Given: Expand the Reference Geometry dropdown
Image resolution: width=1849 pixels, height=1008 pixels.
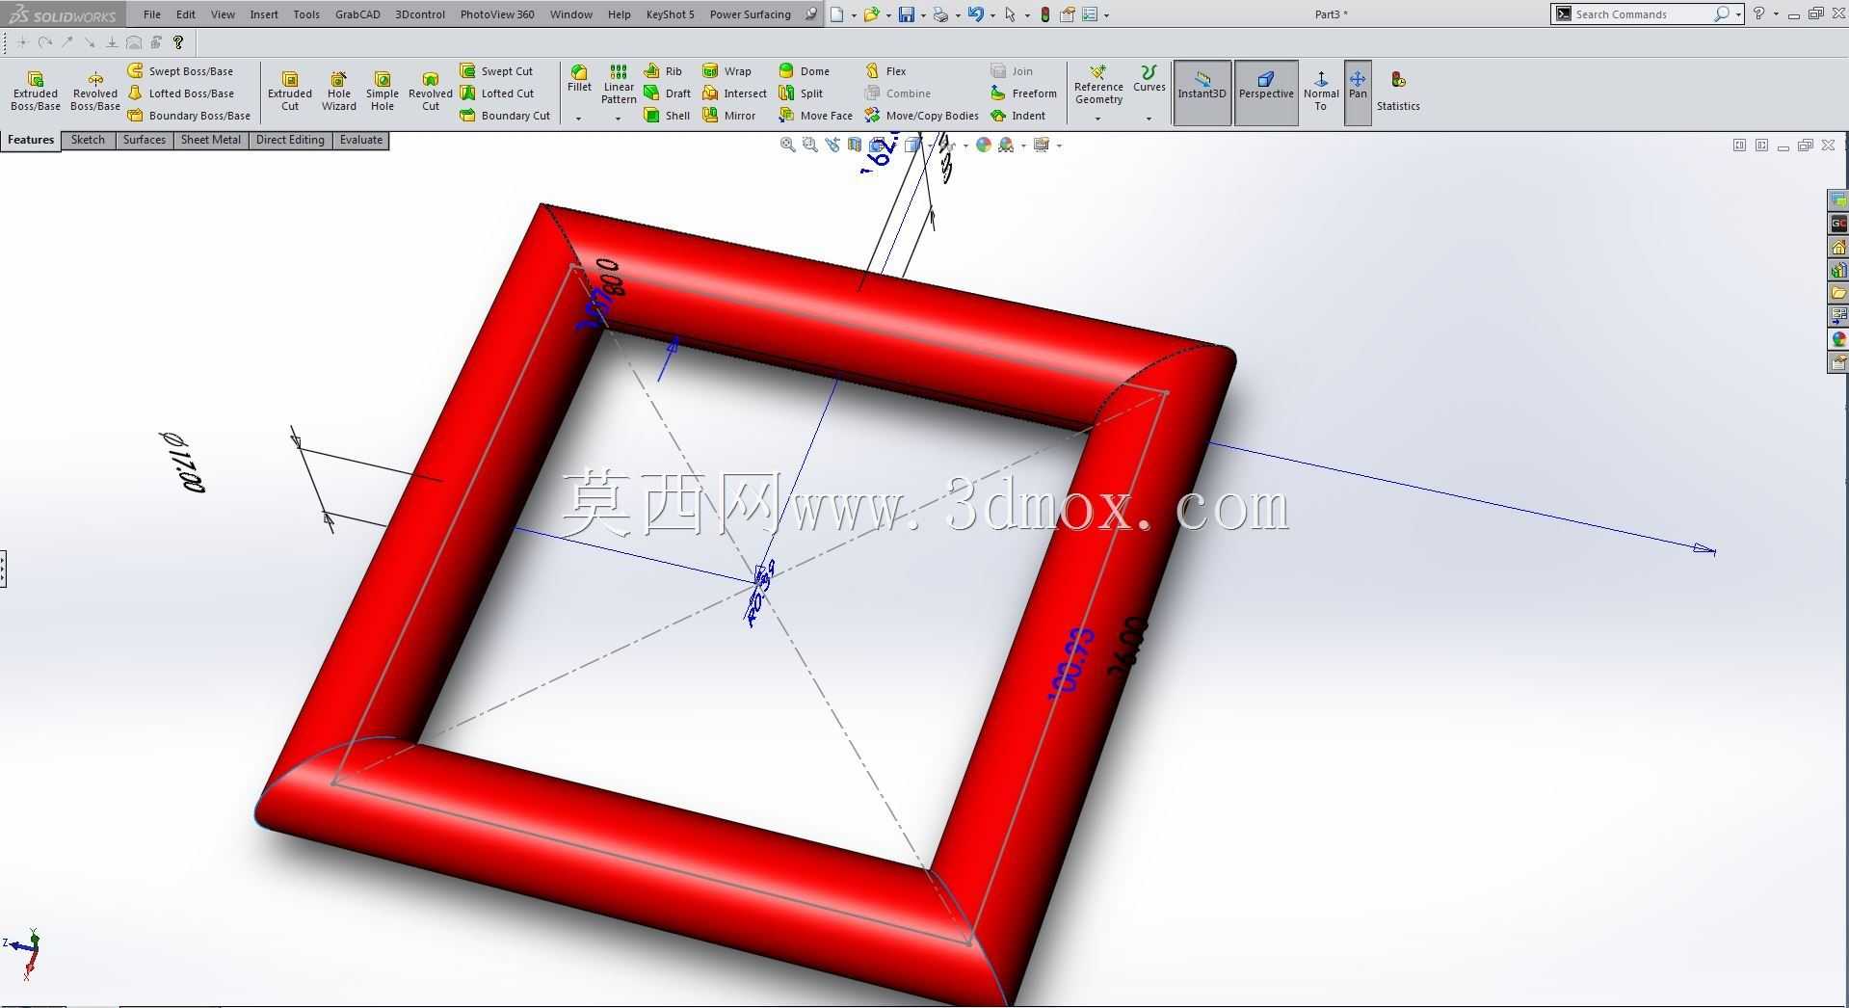Looking at the screenshot, I should point(1097,119).
